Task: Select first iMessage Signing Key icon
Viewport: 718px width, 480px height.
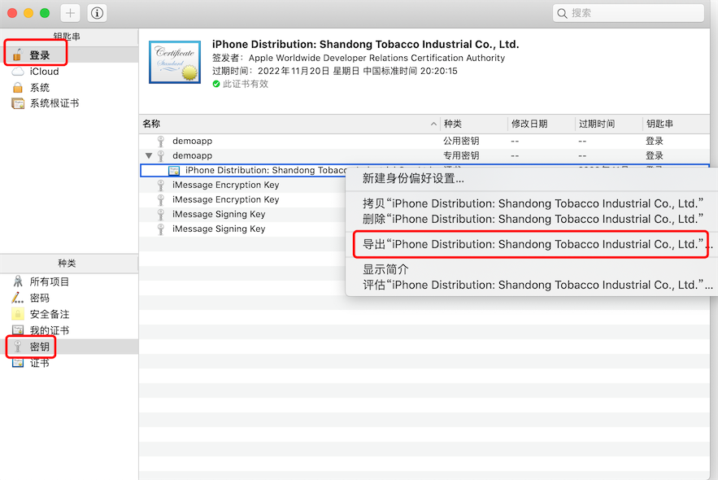Action: tap(161, 214)
